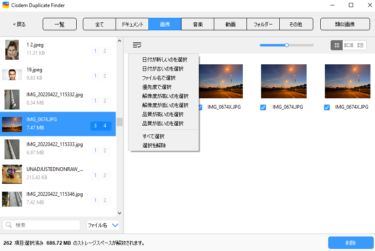Select the IMG_20220422_115333.jpg list item
The image size is (375, 251).
[x=58, y=149]
